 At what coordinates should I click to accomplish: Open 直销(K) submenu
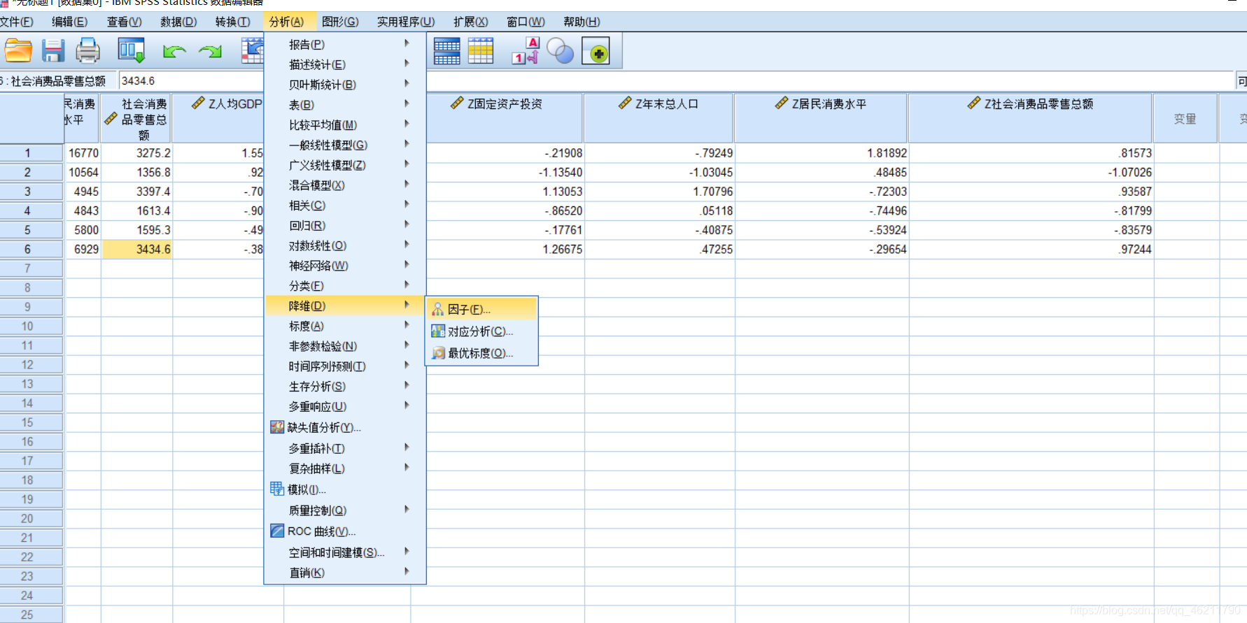345,573
